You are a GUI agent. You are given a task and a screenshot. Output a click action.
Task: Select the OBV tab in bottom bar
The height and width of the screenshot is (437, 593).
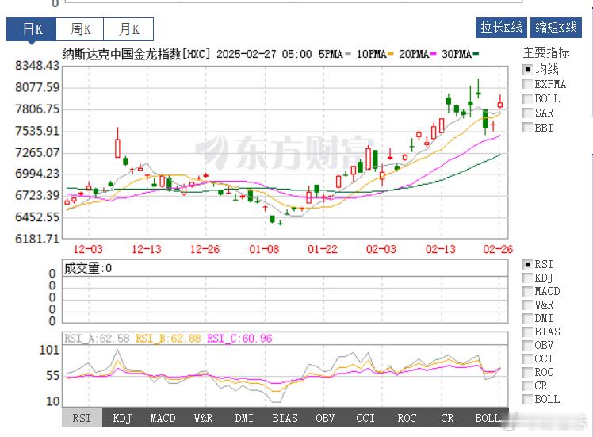pyautogui.click(x=325, y=418)
